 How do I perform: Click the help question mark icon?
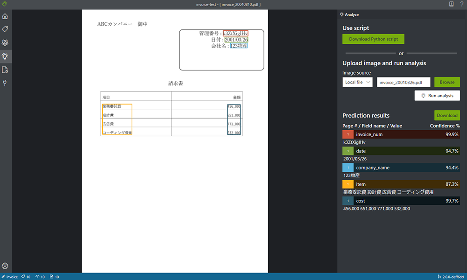pyautogui.click(x=462, y=4)
